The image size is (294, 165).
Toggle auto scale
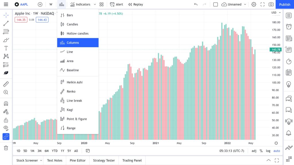(x=276, y=151)
